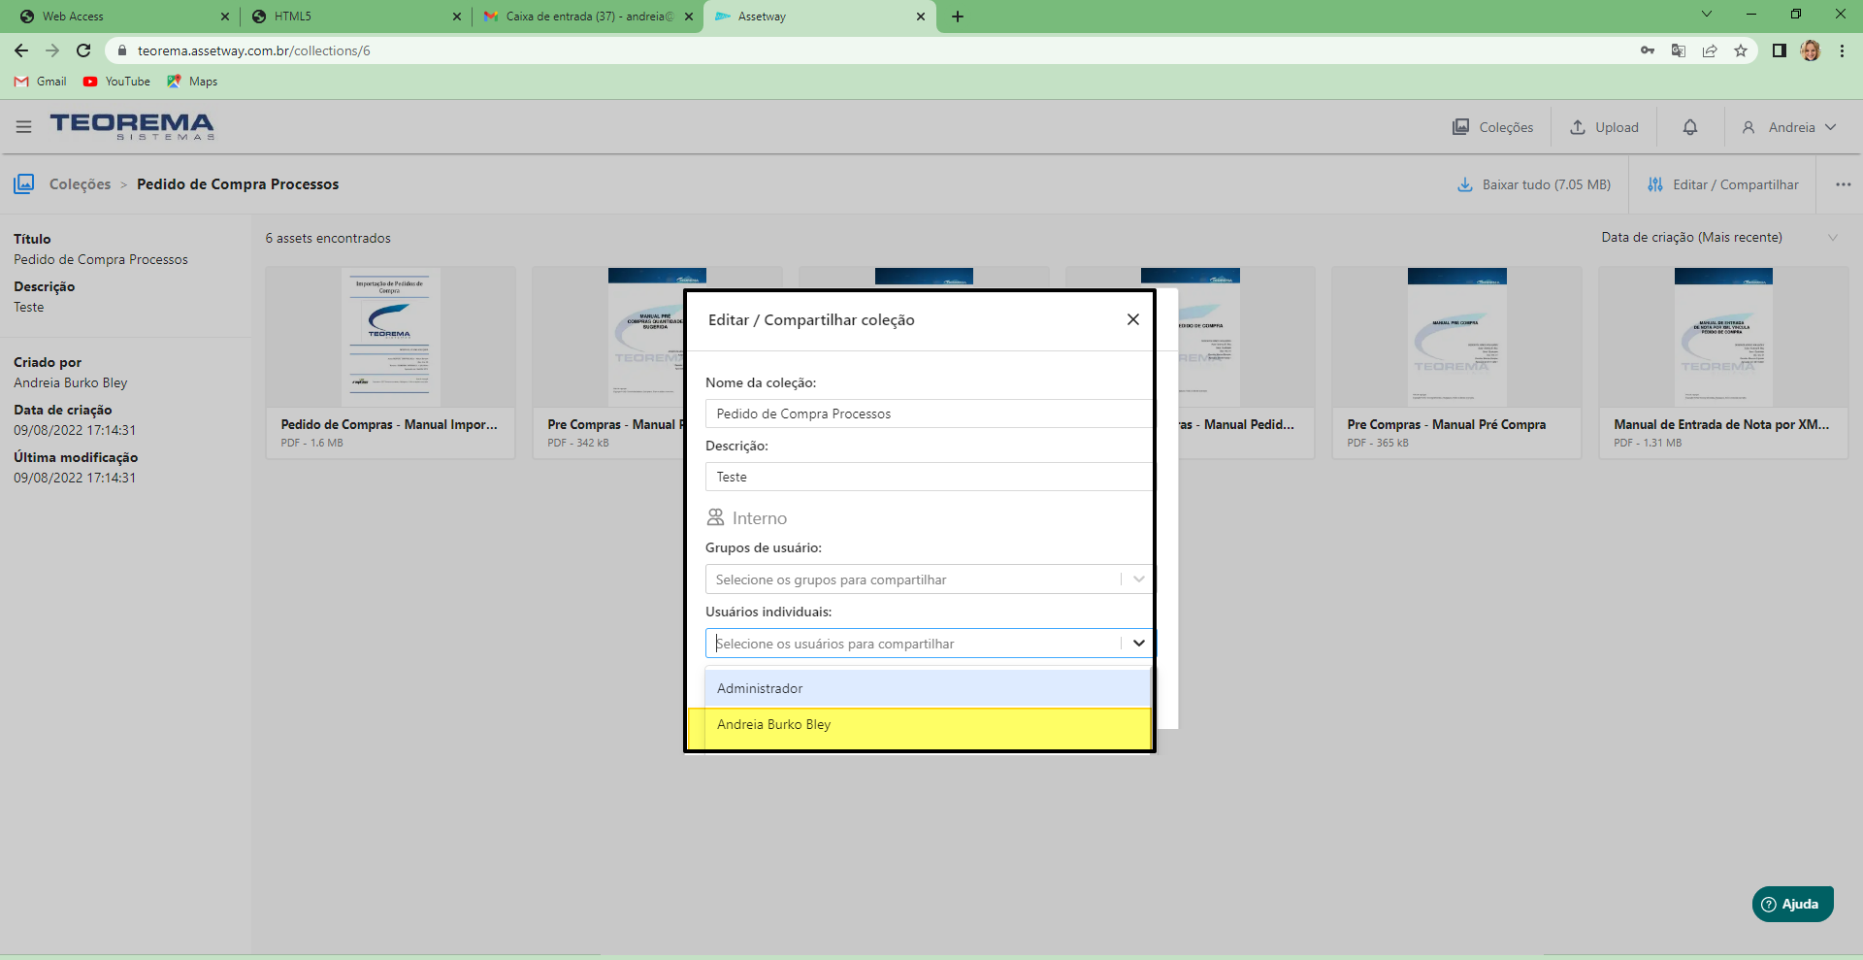Viewport: 1863px width, 960px height.
Task: Bookmark this page with the star icon
Action: click(1741, 50)
